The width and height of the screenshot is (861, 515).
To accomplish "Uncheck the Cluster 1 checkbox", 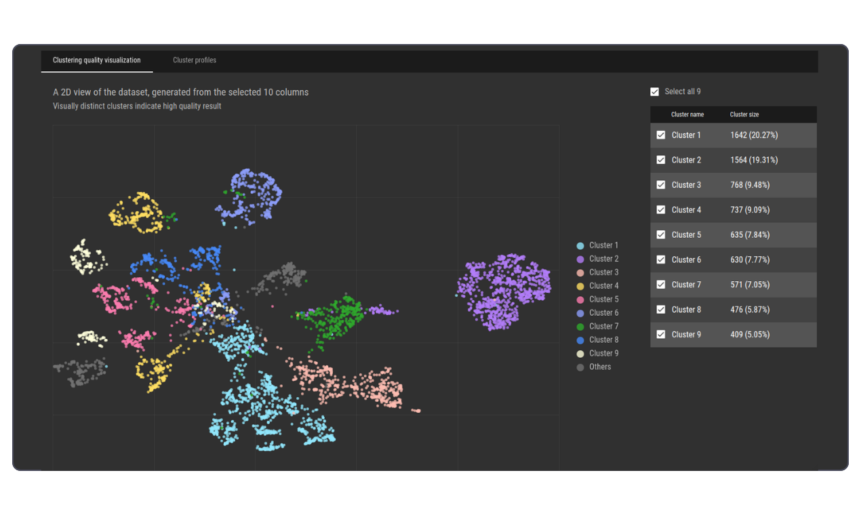I will pyautogui.click(x=661, y=135).
